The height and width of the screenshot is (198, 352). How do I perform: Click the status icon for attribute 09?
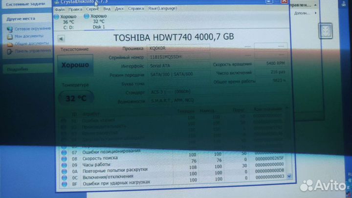(64, 165)
